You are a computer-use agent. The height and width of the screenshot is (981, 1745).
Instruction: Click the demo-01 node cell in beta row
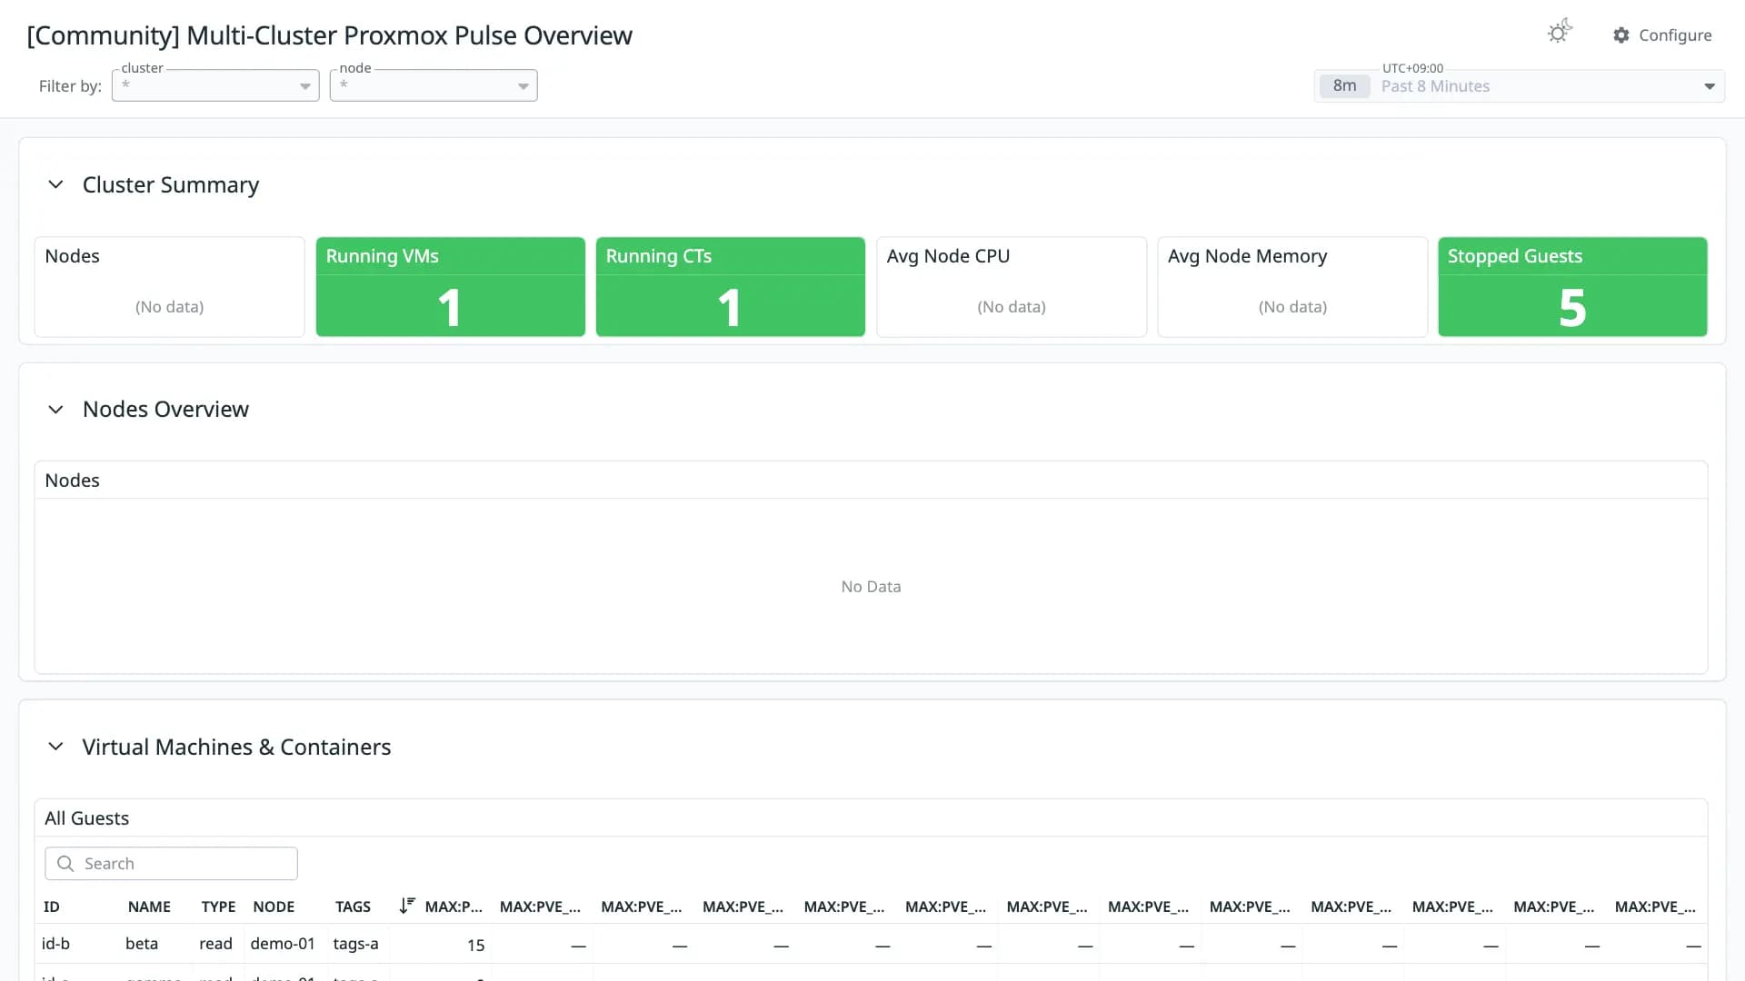coord(283,944)
